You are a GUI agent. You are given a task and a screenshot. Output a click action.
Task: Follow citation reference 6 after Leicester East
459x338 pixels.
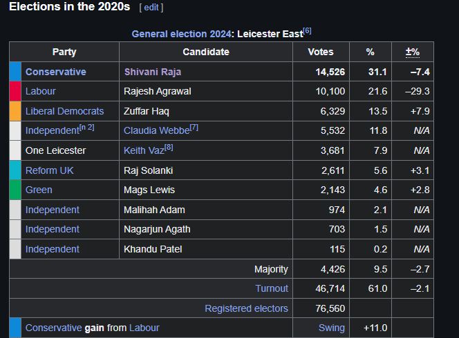[x=307, y=30]
